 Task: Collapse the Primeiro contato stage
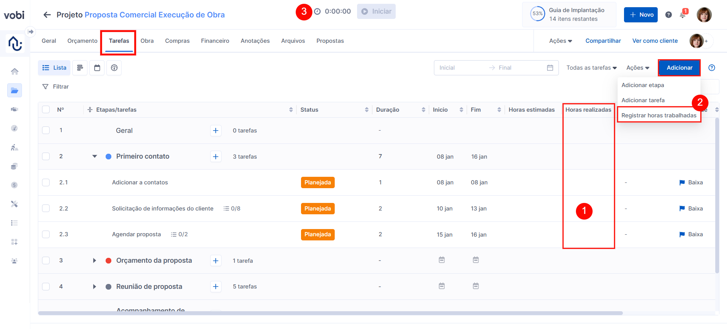[95, 156]
